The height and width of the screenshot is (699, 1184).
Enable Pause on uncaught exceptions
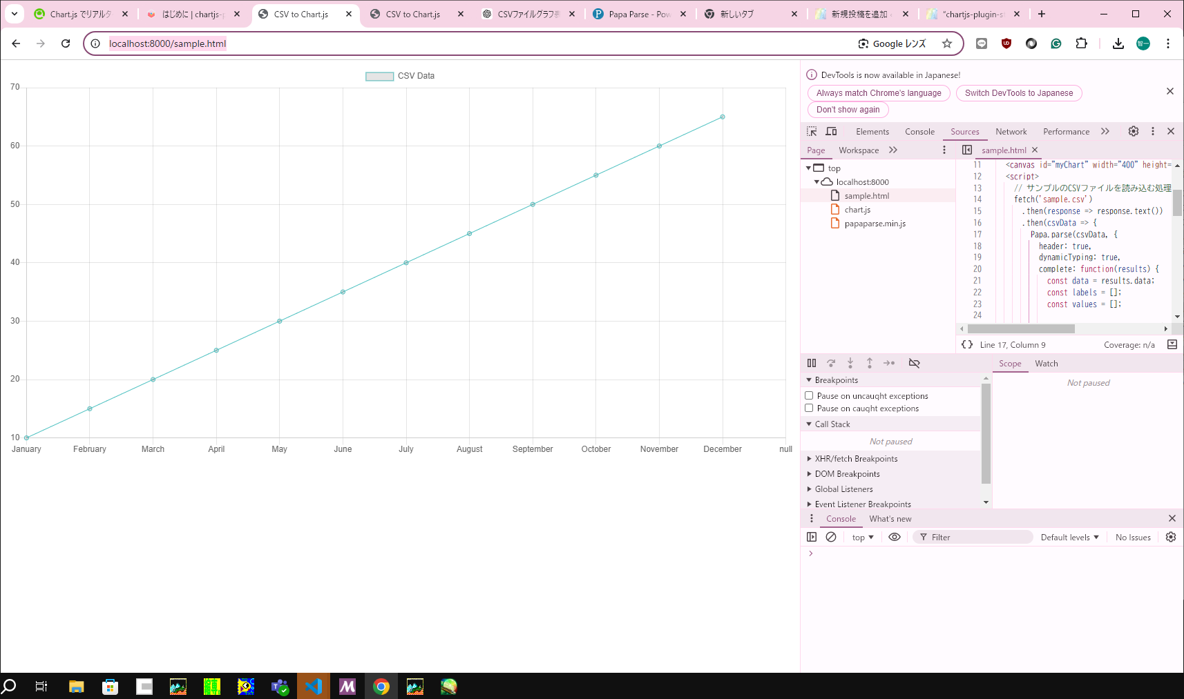click(x=809, y=395)
